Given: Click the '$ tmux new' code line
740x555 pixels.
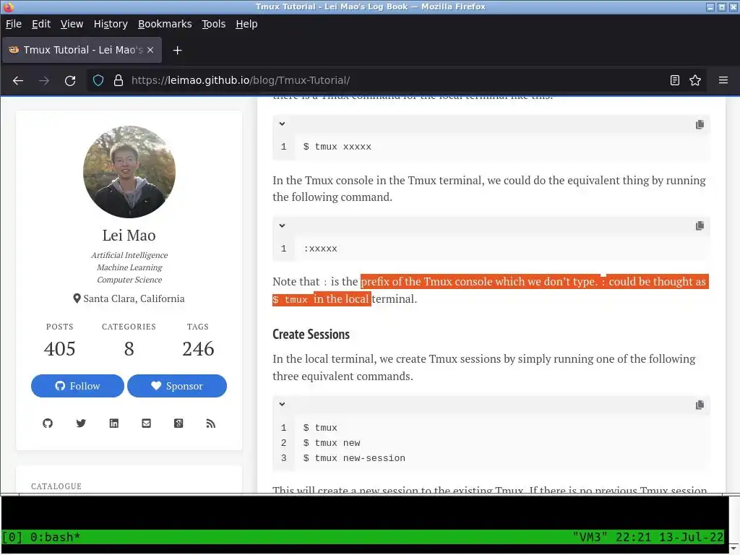Looking at the screenshot, I should [x=332, y=443].
